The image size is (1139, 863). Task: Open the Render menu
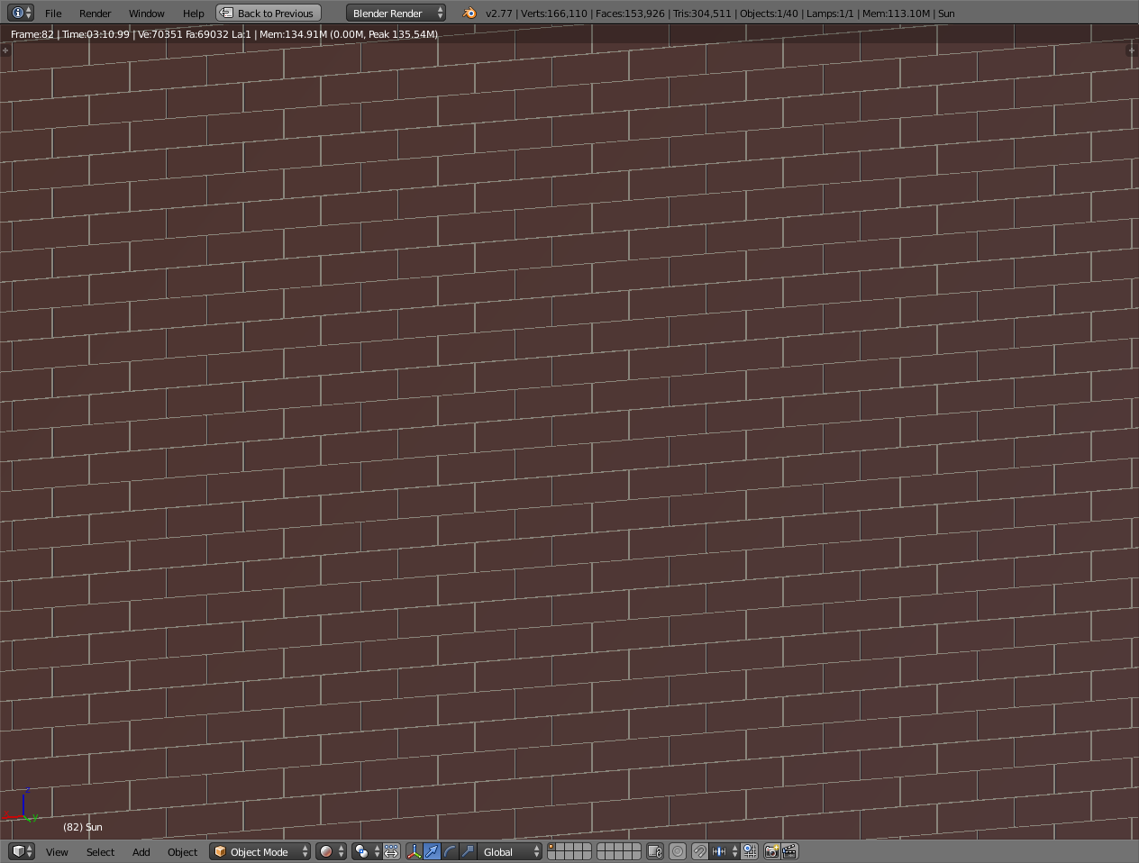pos(95,14)
